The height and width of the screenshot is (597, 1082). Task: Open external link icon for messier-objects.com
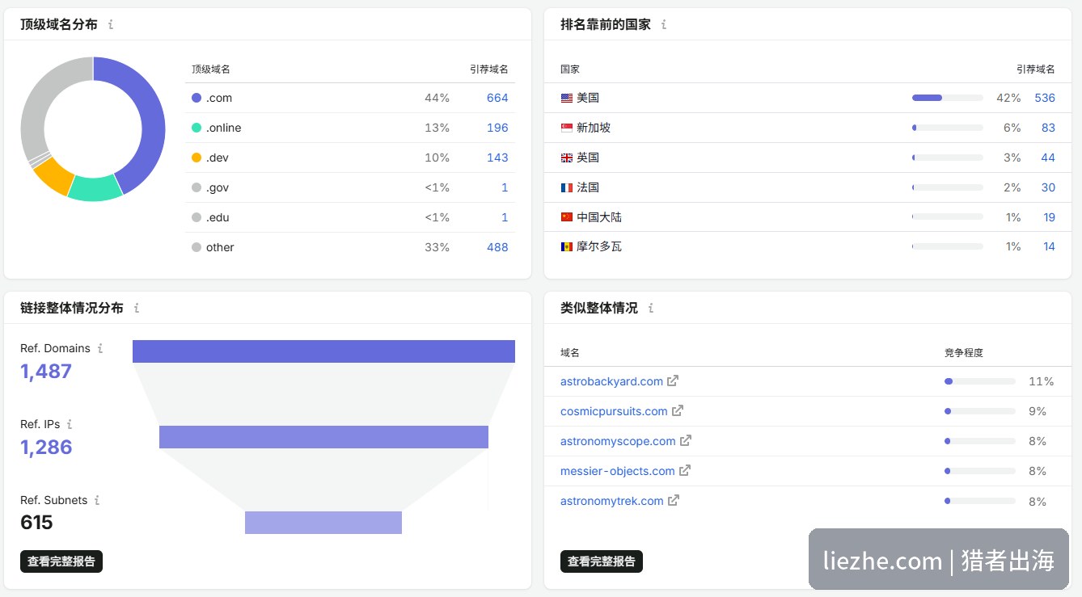[x=685, y=470]
